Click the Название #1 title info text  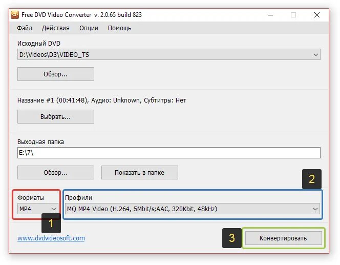[102, 100]
